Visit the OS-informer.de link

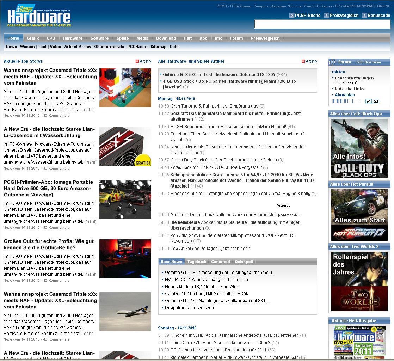point(109,47)
